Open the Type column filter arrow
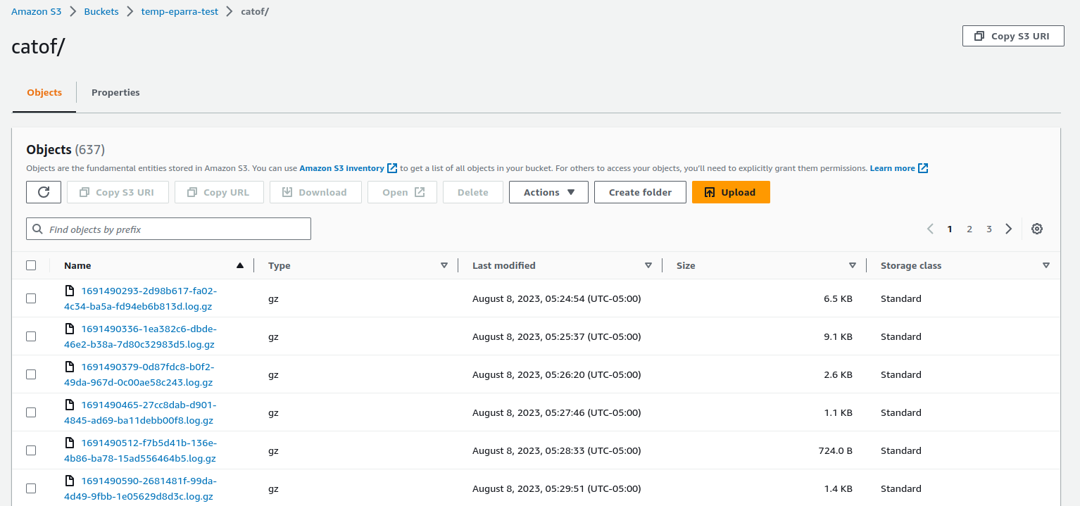The width and height of the screenshot is (1080, 506). click(444, 265)
